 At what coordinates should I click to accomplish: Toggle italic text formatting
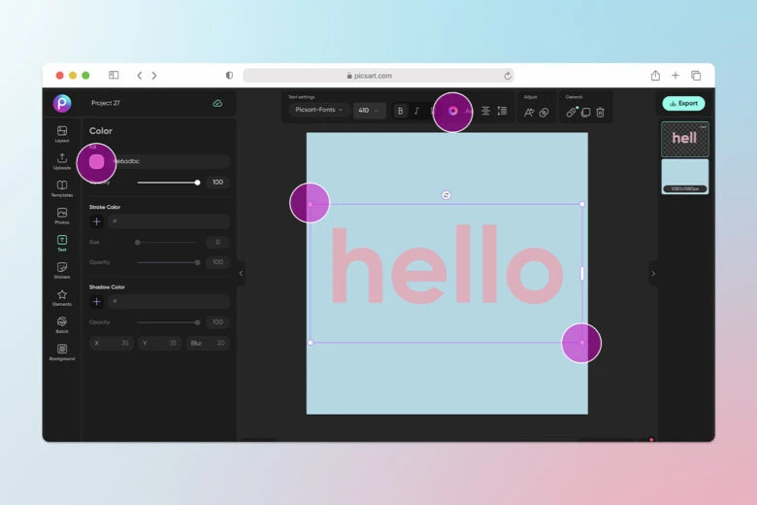coord(416,111)
